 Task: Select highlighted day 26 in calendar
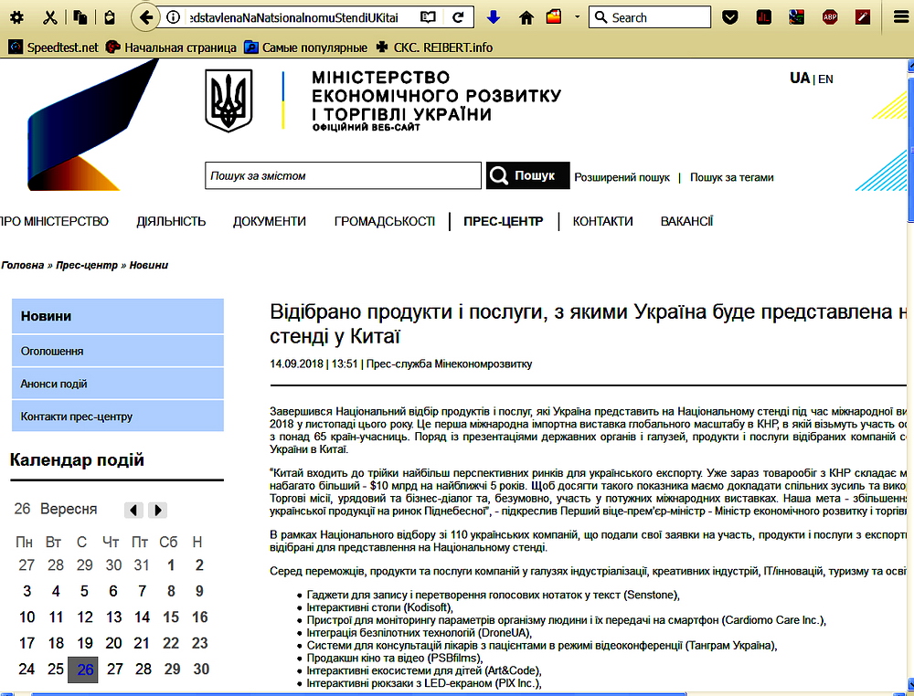[83, 670]
